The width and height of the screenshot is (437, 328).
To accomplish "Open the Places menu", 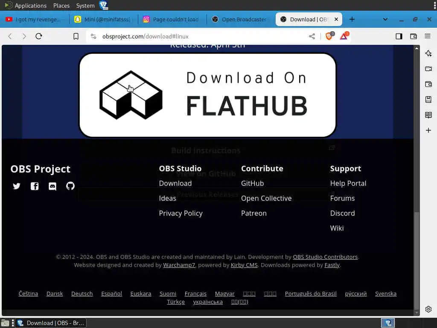I will [x=61, y=6].
